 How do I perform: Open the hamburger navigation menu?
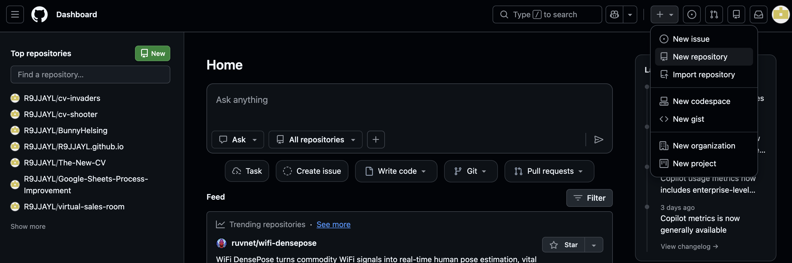(15, 14)
